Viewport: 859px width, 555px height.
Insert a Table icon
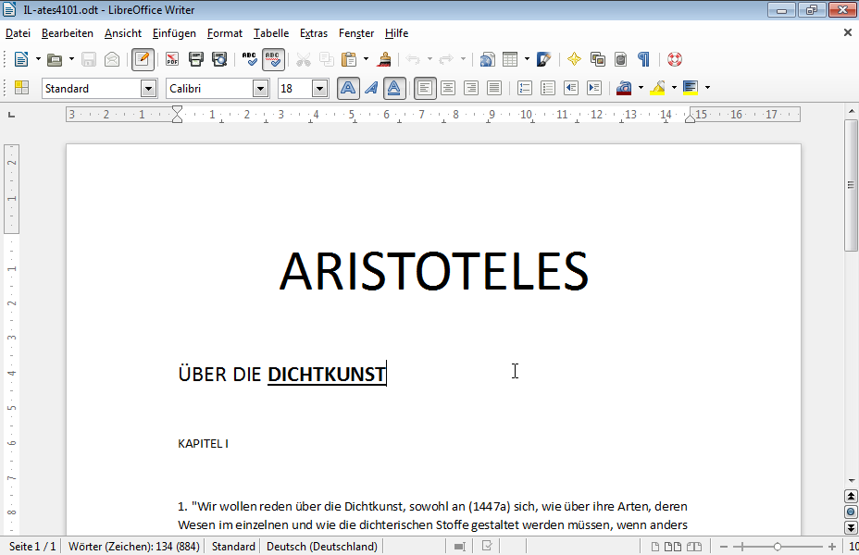click(510, 59)
